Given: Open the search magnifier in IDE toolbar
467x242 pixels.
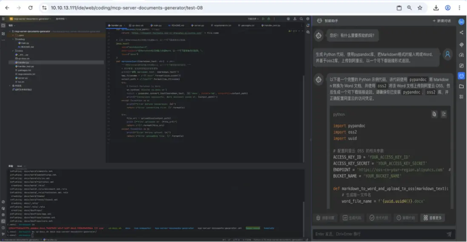Looking at the screenshot, I should point(301,19).
